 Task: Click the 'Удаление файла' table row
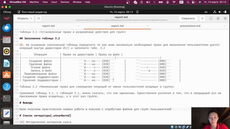(100, 64)
